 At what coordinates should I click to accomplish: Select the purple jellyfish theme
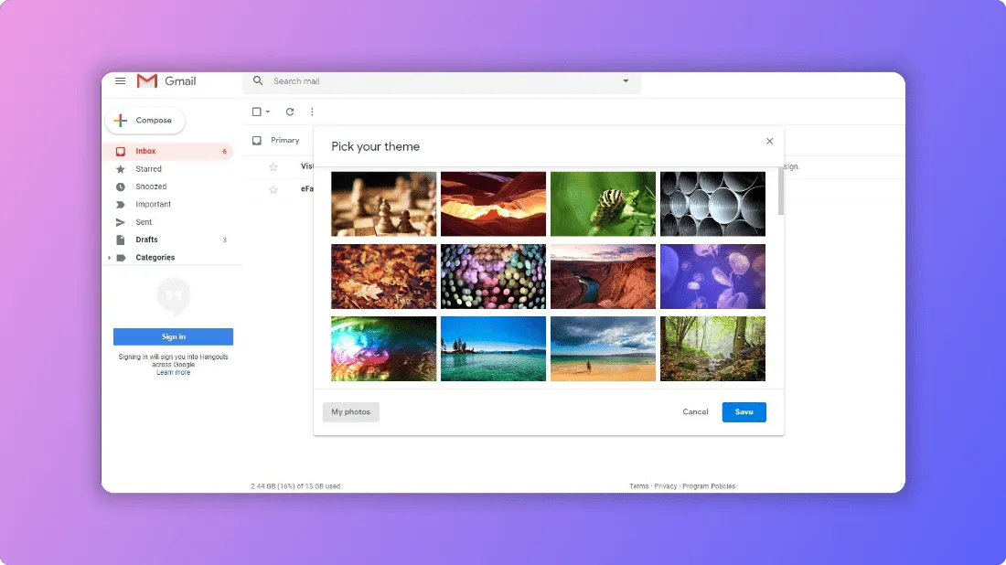(712, 276)
